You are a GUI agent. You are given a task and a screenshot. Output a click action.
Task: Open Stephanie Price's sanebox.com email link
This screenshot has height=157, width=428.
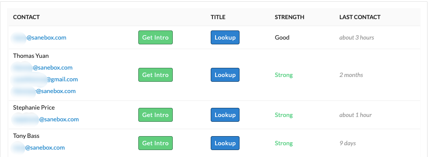coord(46,120)
